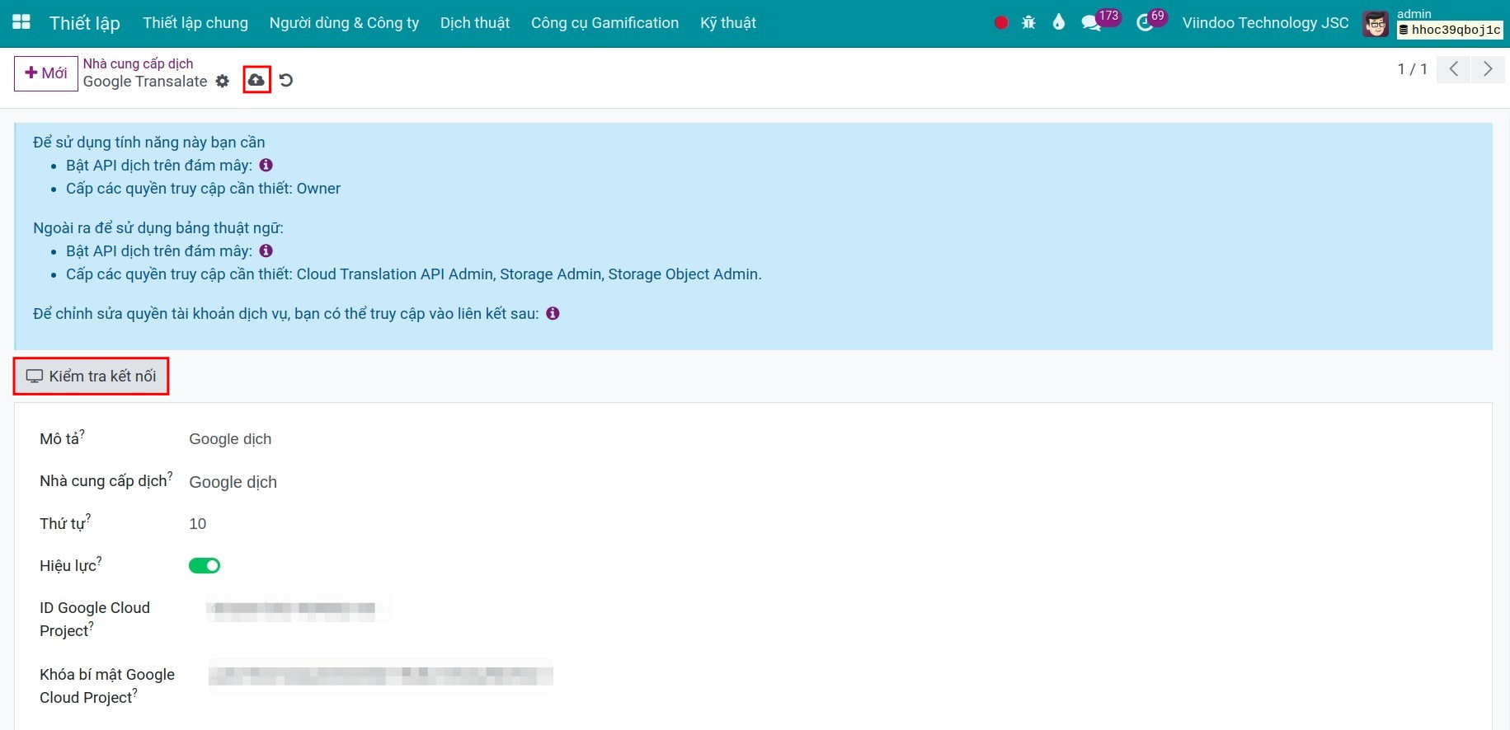Viewport: 1510px width, 730px height.
Task: Open gear actions menu next to Google Transalate
Action: click(222, 81)
